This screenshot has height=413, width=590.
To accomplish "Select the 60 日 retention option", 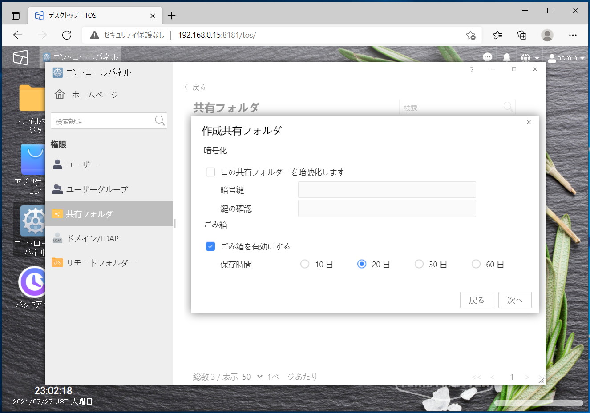I will [476, 264].
